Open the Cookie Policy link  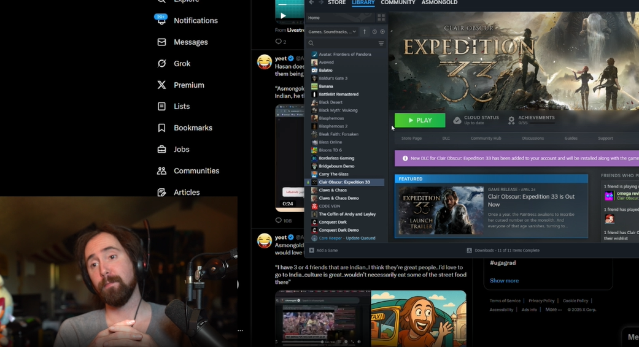click(575, 300)
